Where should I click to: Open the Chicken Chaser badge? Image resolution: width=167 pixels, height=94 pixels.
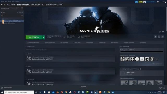click(142, 73)
